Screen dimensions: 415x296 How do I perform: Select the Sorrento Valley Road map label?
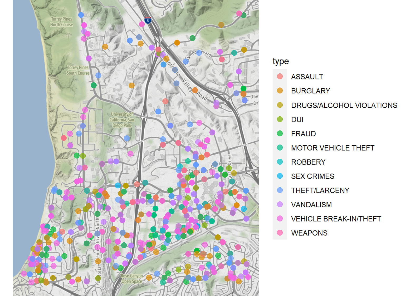point(188,82)
